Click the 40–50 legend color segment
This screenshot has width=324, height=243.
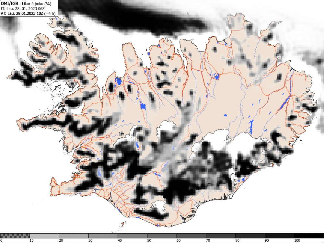pyautogui.click(x=133, y=236)
